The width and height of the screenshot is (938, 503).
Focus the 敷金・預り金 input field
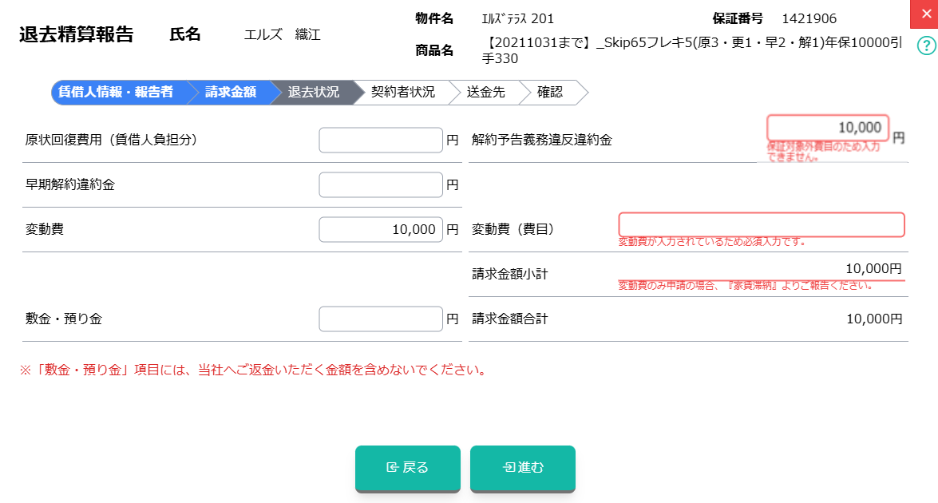[381, 319]
